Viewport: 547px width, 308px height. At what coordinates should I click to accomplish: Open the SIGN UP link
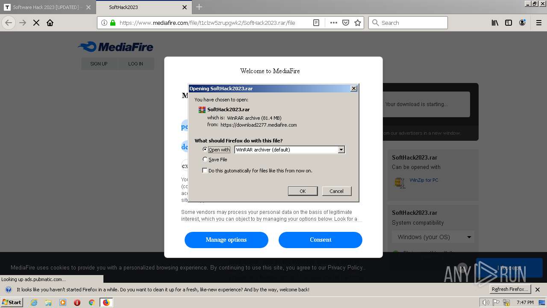(99, 64)
